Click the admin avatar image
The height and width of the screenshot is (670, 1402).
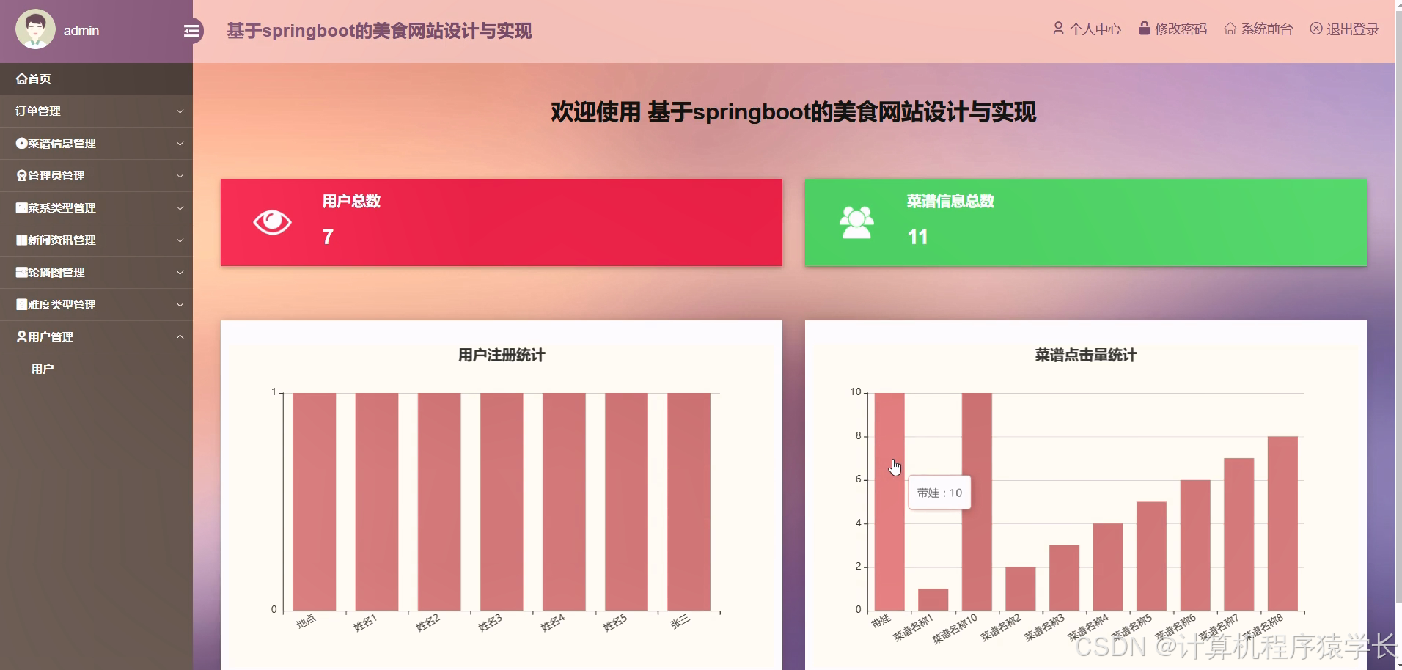coord(35,29)
